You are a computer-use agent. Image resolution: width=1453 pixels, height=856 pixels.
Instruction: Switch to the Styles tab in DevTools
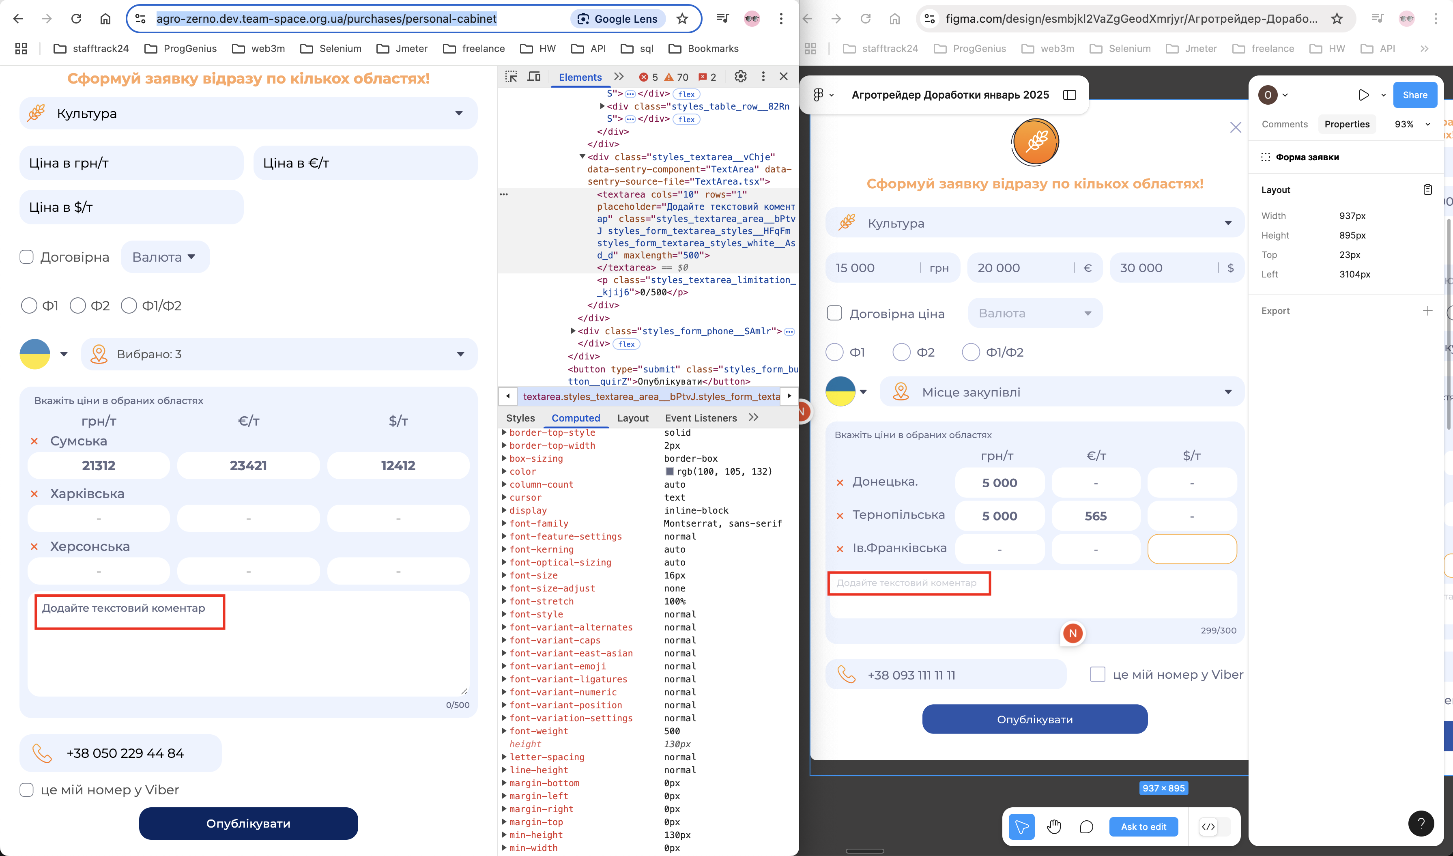point(520,417)
